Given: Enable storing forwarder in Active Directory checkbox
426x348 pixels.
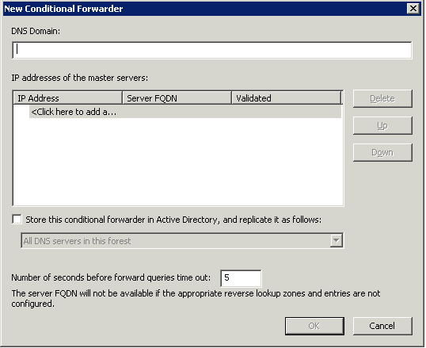Looking at the screenshot, I should [17, 219].
